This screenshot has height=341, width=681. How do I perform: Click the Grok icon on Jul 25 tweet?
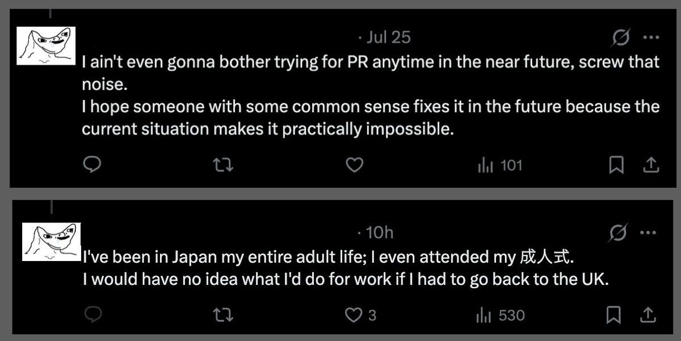point(621,37)
